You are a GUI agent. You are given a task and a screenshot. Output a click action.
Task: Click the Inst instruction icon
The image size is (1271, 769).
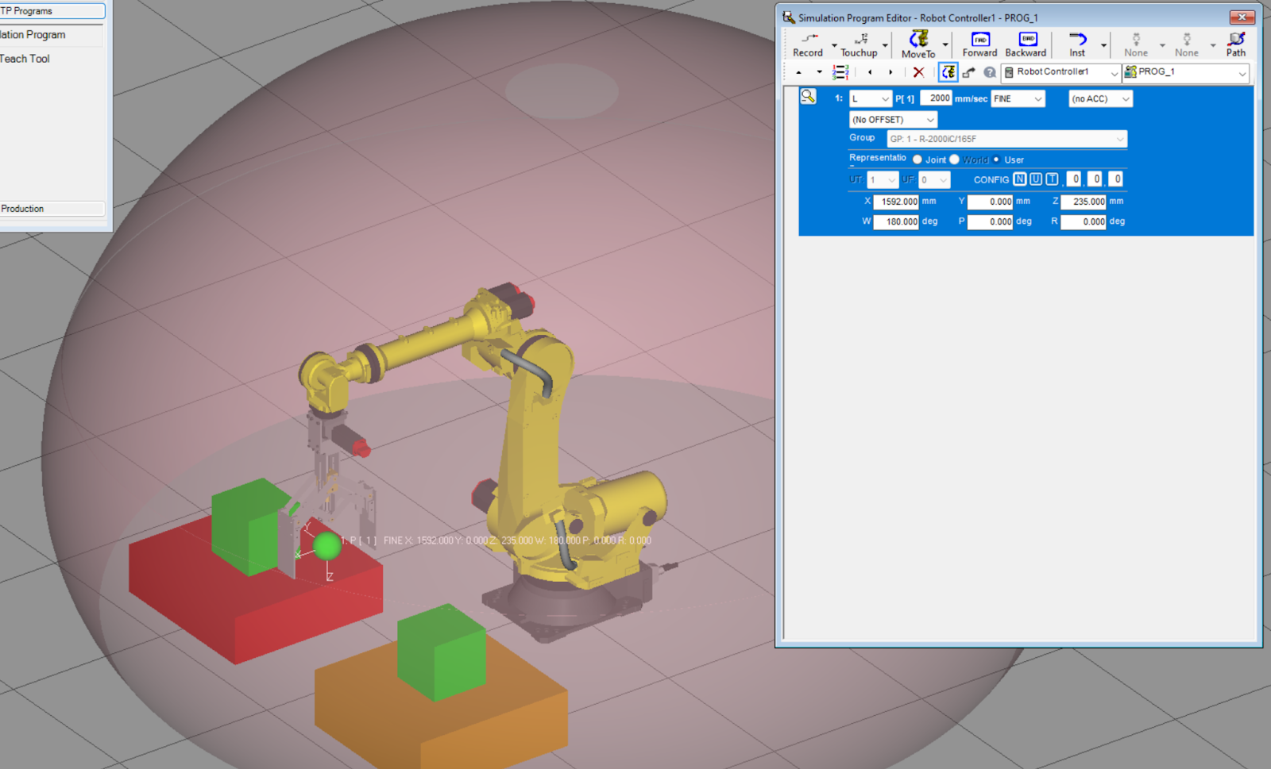1077,44
